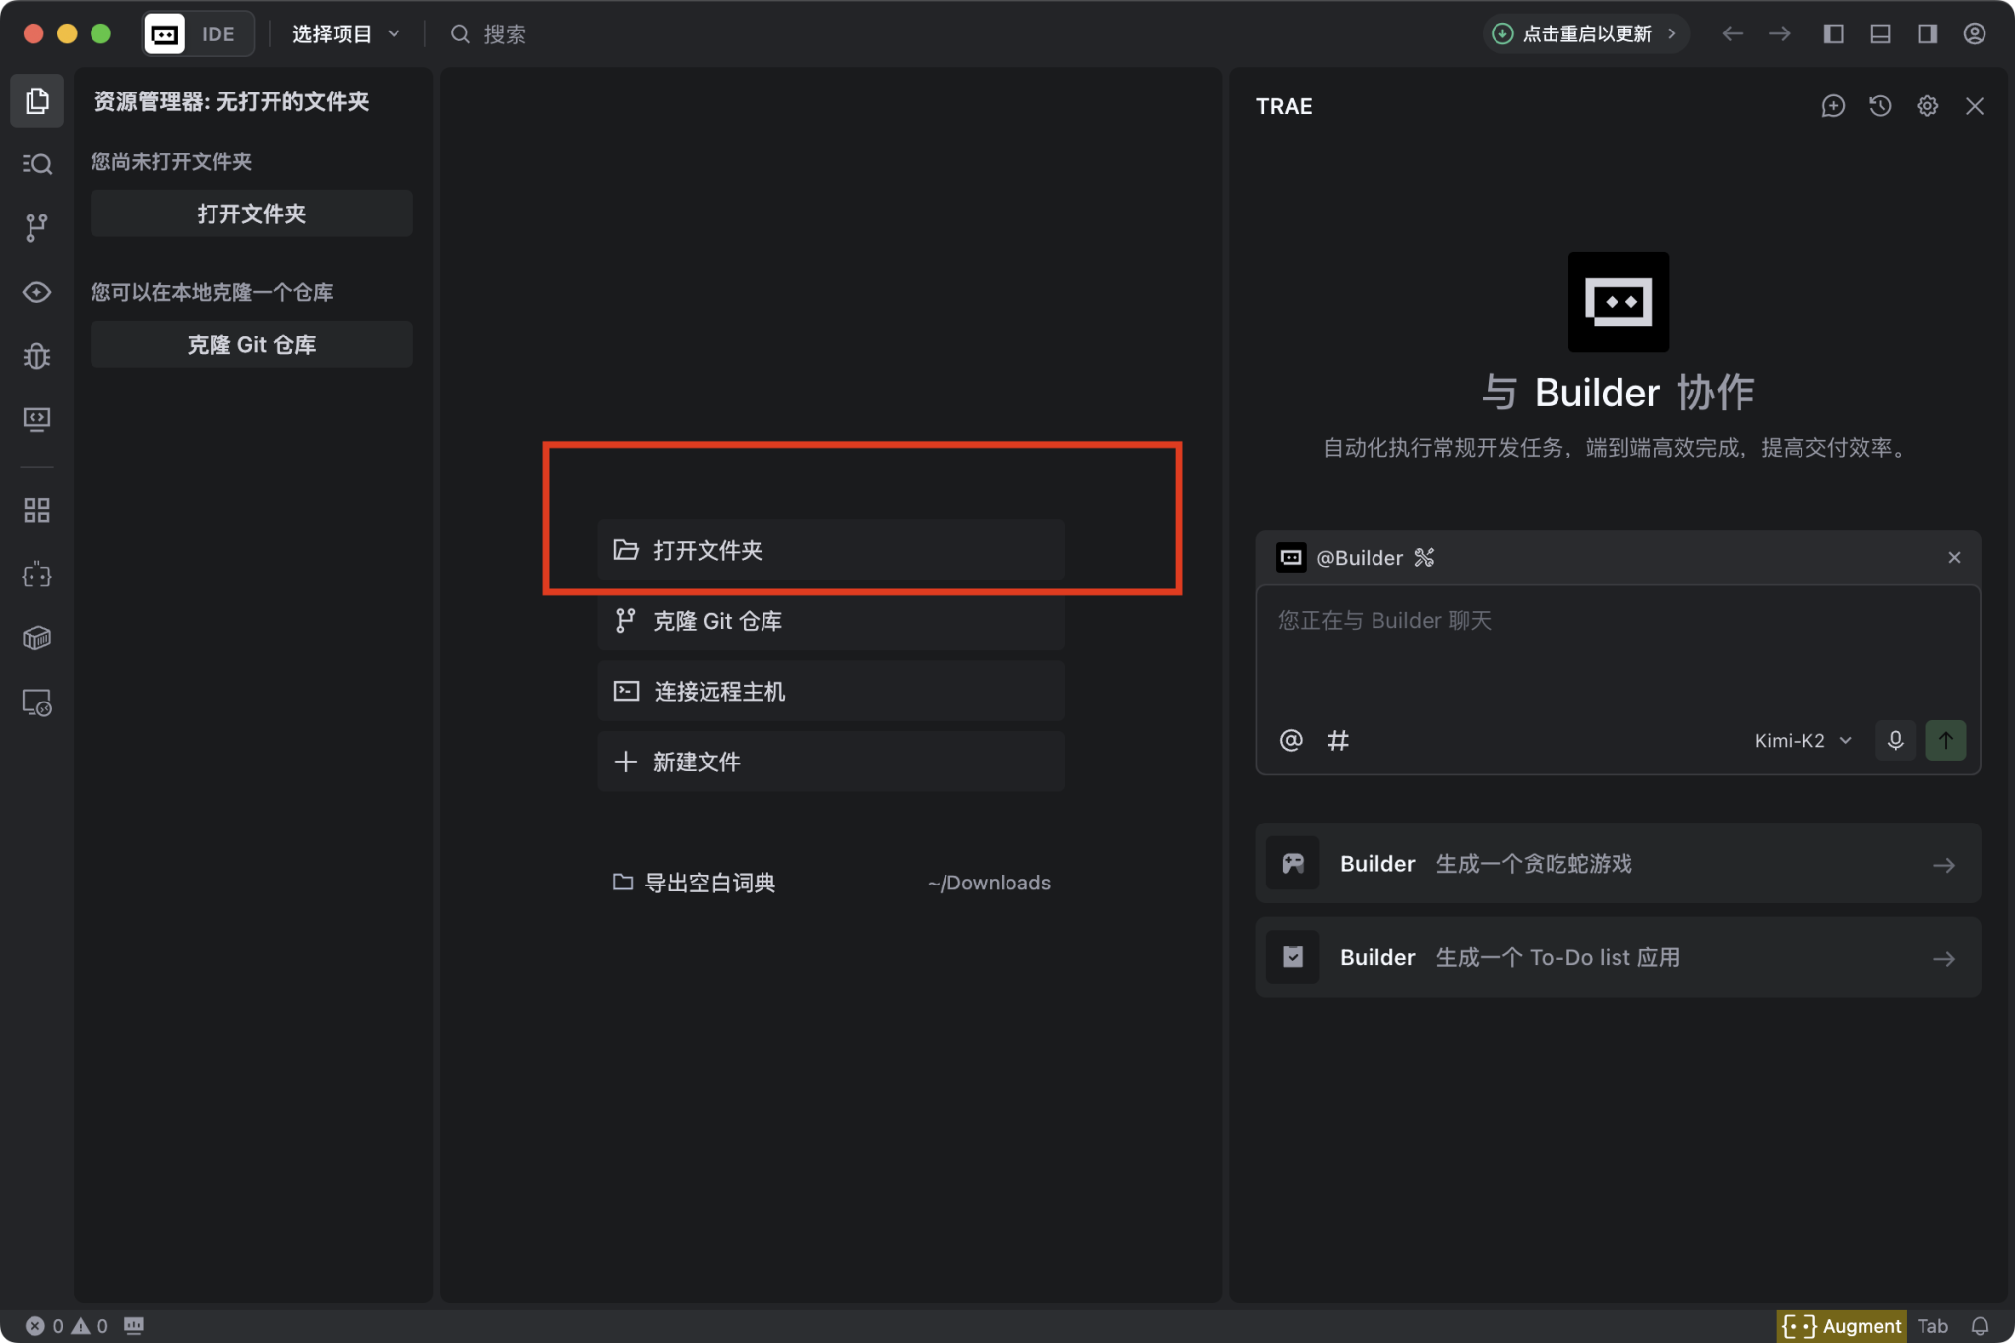
Task: Open the Extensions grid icon
Action: tap(36, 510)
